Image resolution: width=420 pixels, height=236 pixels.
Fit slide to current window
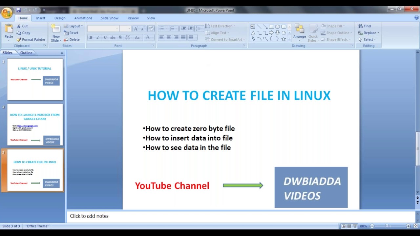416,226
